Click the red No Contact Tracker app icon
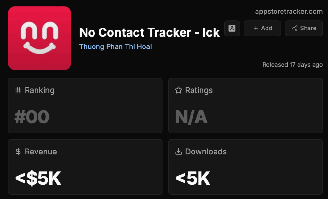The width and height of the screenshot is (328, 199). click(39, 38)
